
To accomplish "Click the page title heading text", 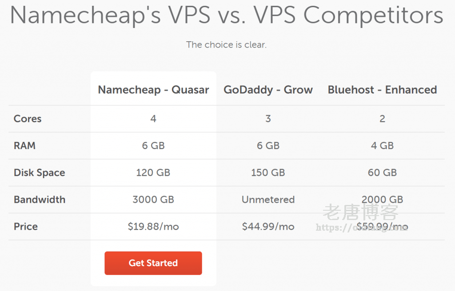I will tap(227, 16).
